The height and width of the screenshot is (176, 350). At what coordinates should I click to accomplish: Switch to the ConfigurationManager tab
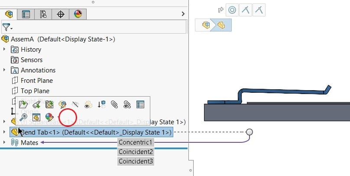43,14
